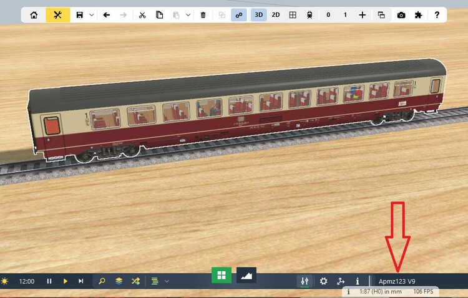Open help with the question mark icon

(437, 15)
